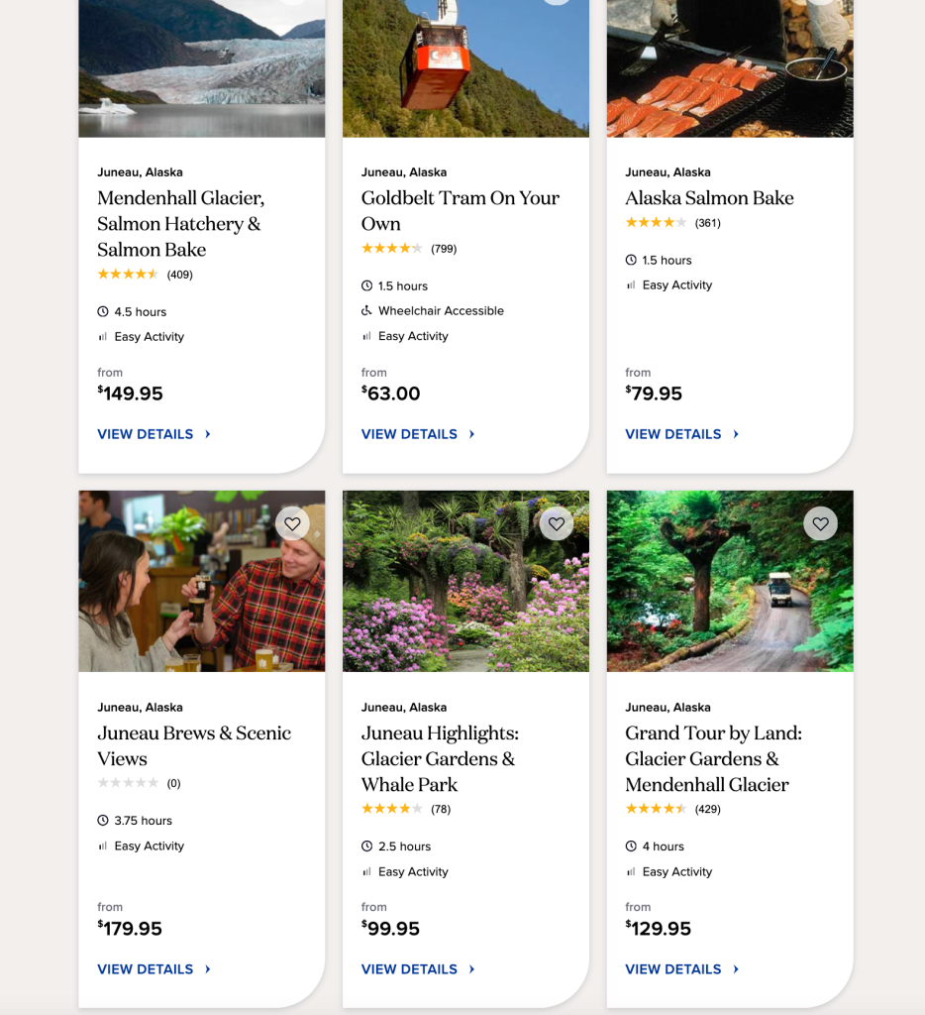
Task: Save Grand Tour by Land with heart
Action: pyautogui.click(x=820, y=523)
